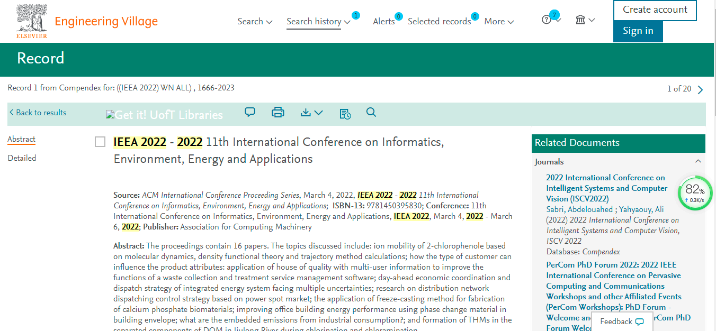
Task: Click author Yahyaouy, Ali
Action: pyautogui.click(x=640, y=209)
